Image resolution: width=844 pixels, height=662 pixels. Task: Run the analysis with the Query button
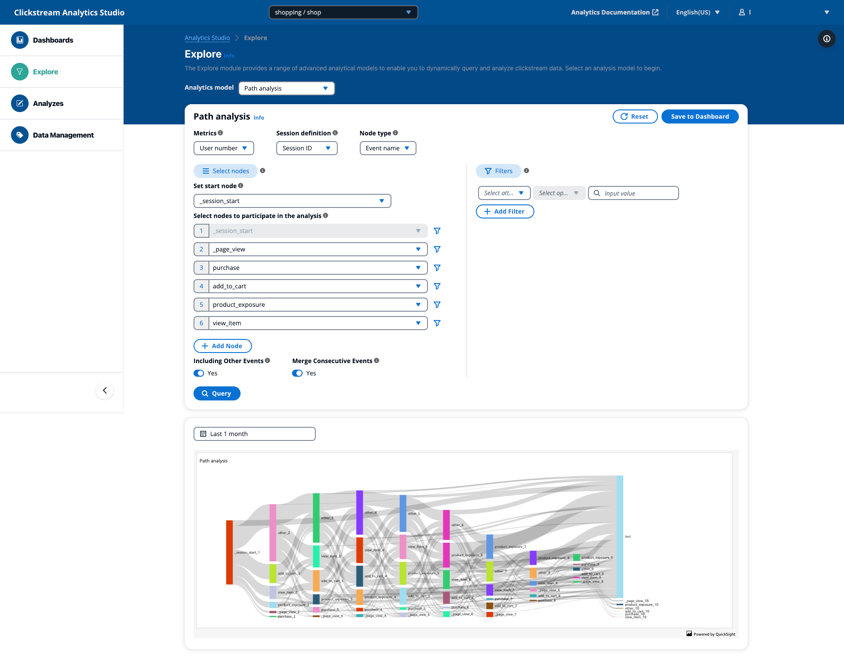click(x=217, y=393)
